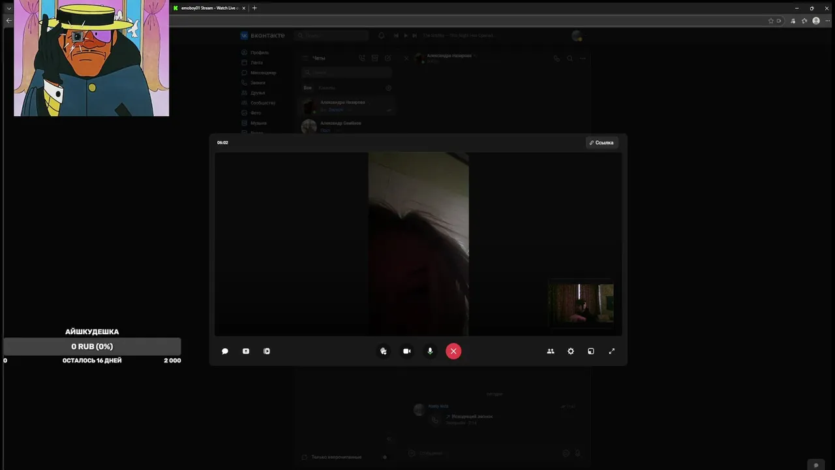Compose a new chat message icon

point(387,58)
